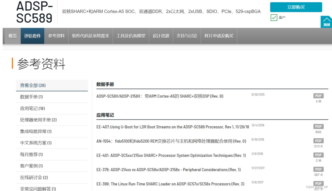
Task: Toggle the 量产 checkbox
Action: click(274, 18)
